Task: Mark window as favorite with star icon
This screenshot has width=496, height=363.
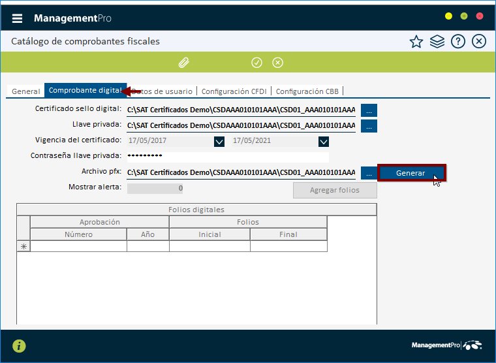Action: click(x=416, y=42)
